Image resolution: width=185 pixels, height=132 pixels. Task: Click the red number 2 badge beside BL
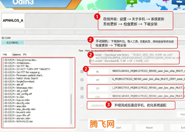click(x=86, y=69)
